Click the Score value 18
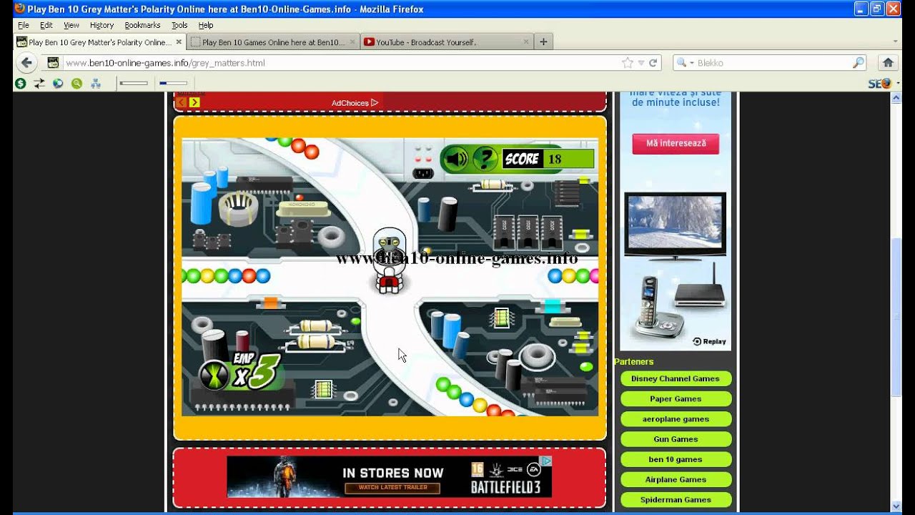915x515 pixels. pyautogui.click(x=555, y=159)
